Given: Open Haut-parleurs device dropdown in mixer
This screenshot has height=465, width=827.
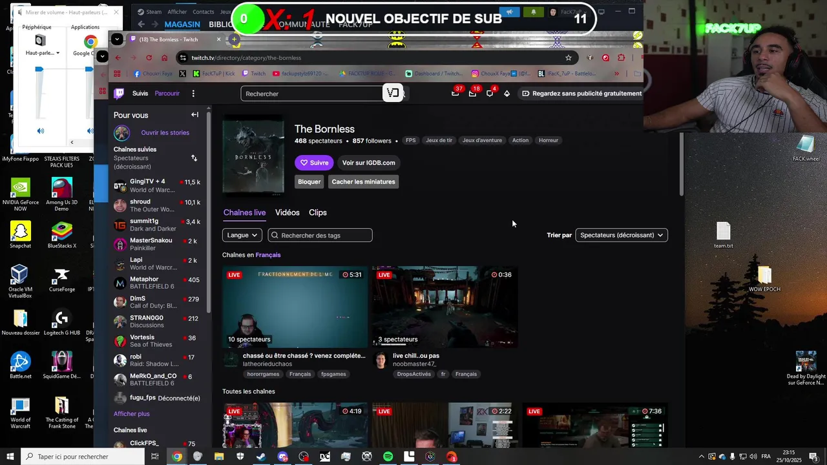Looking at the screenshot, I should [x=43, y=53].
